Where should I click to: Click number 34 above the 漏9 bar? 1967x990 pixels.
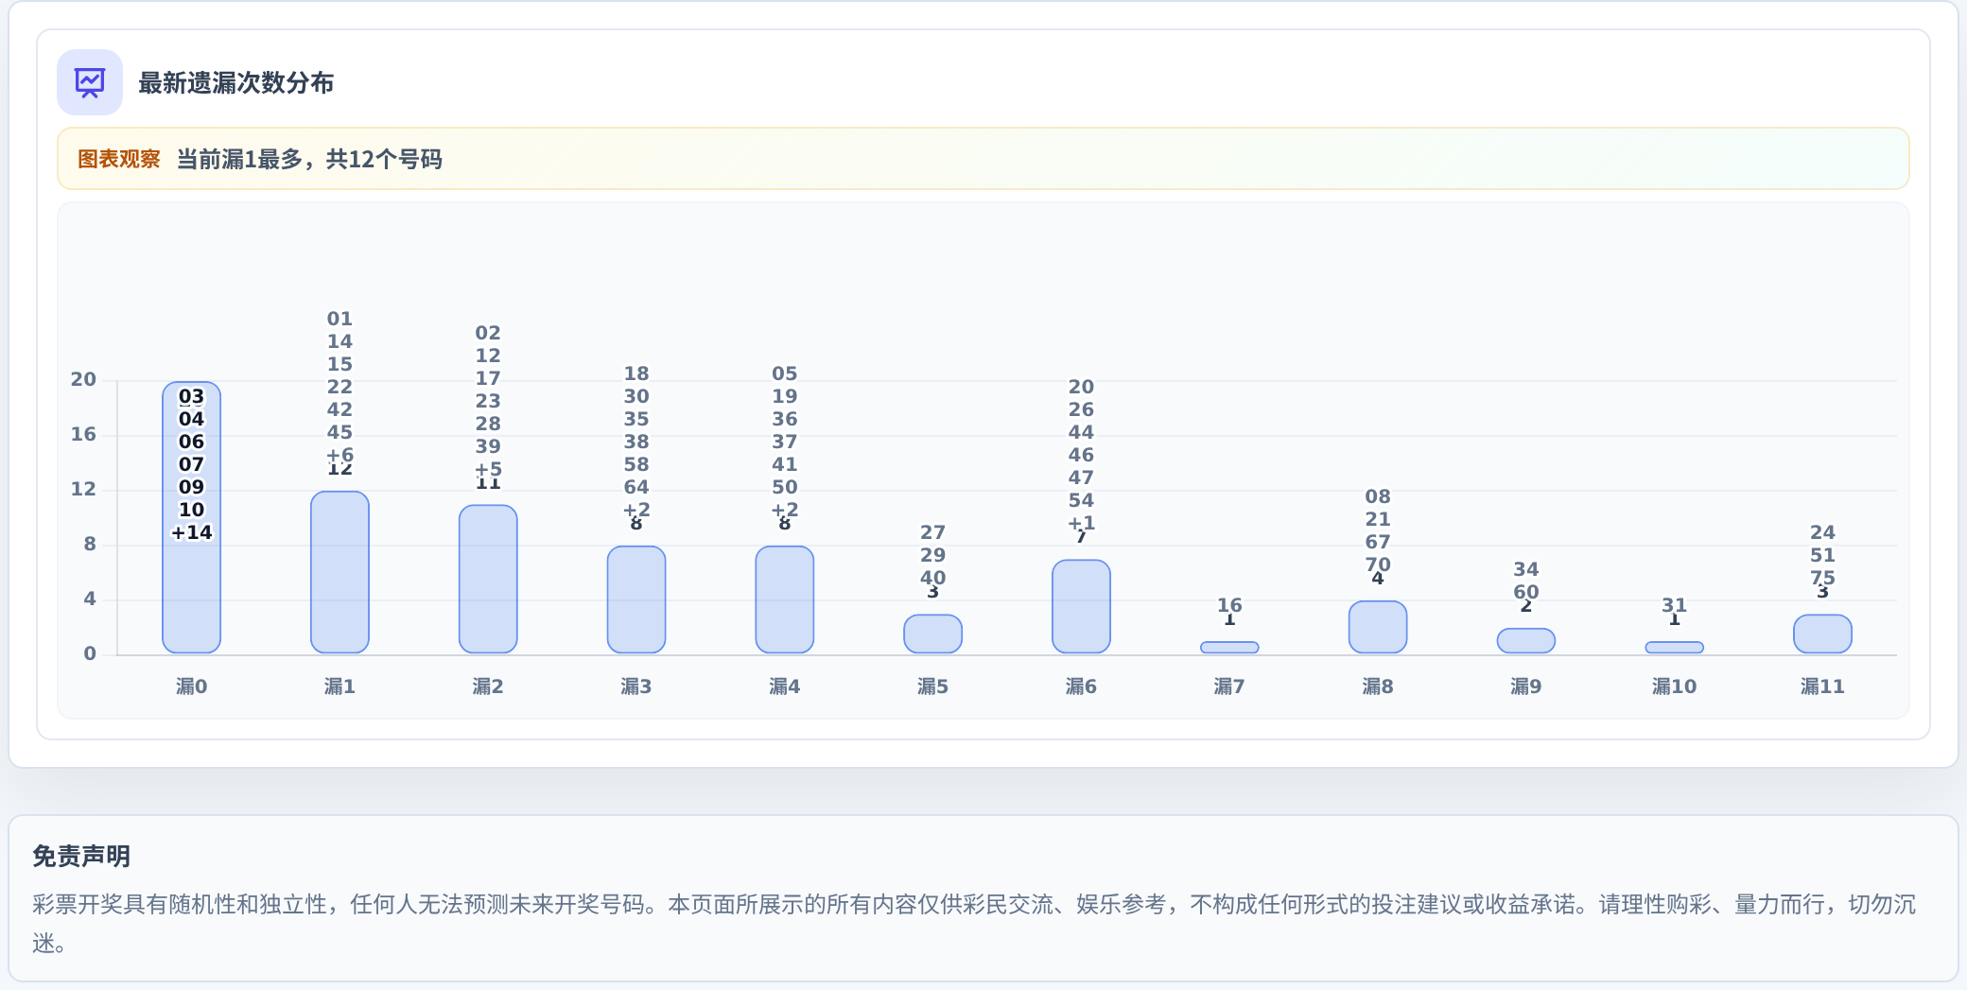[x=1526, y=569]
